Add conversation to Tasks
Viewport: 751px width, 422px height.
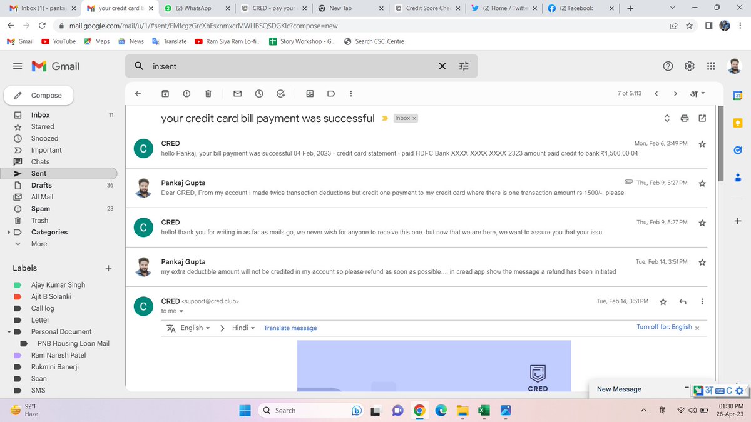click(x=281, y=94)
